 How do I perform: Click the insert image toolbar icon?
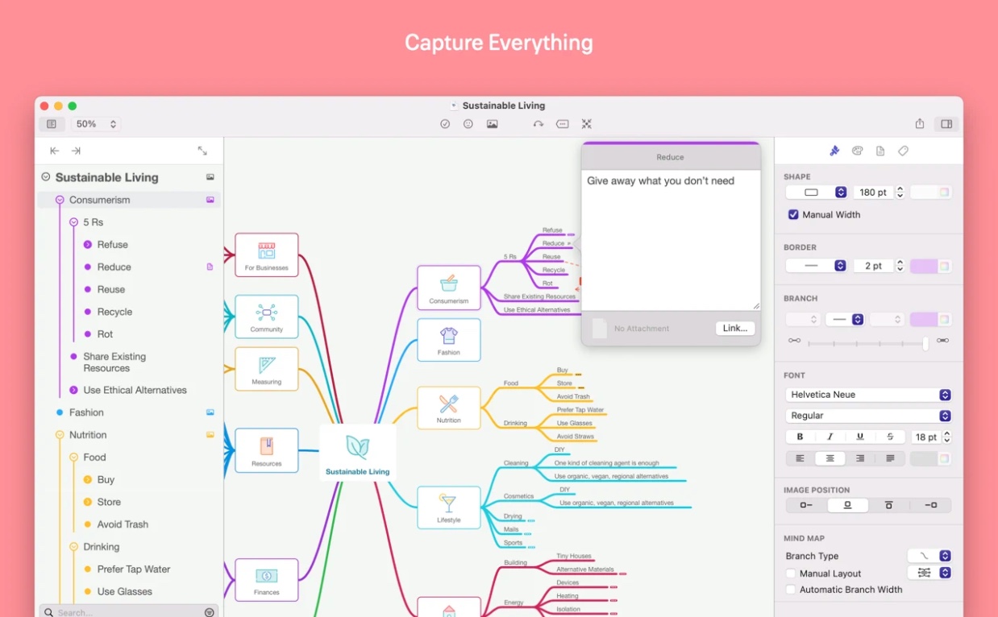[492, 124]
